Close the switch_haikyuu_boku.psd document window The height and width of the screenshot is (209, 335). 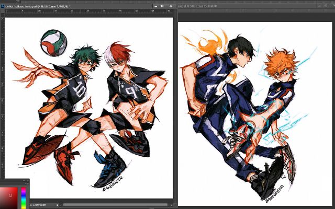click(171, 6)
